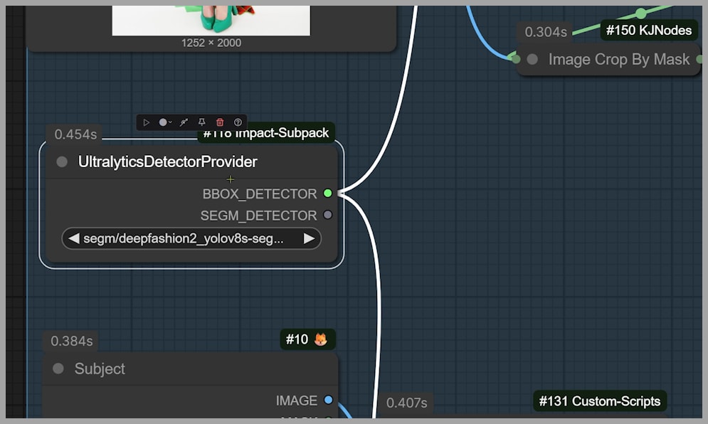Select next model with right arrow
Viewport: 708px width, 424px height.
click(309, 238)
